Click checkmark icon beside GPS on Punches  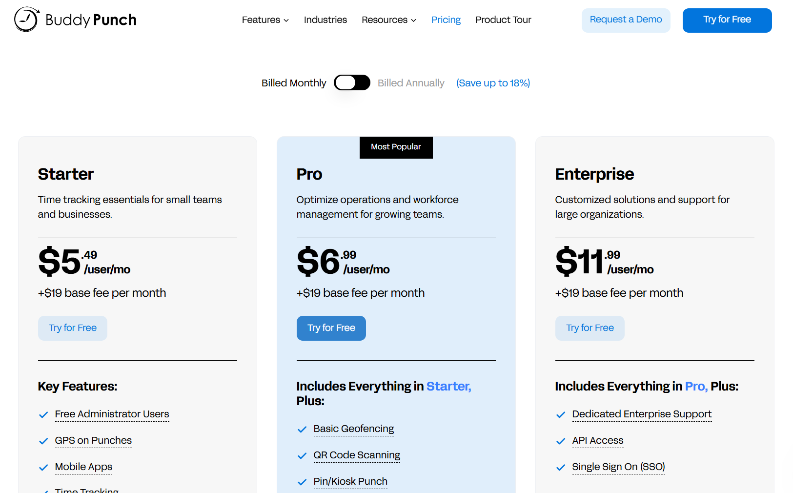43,441
